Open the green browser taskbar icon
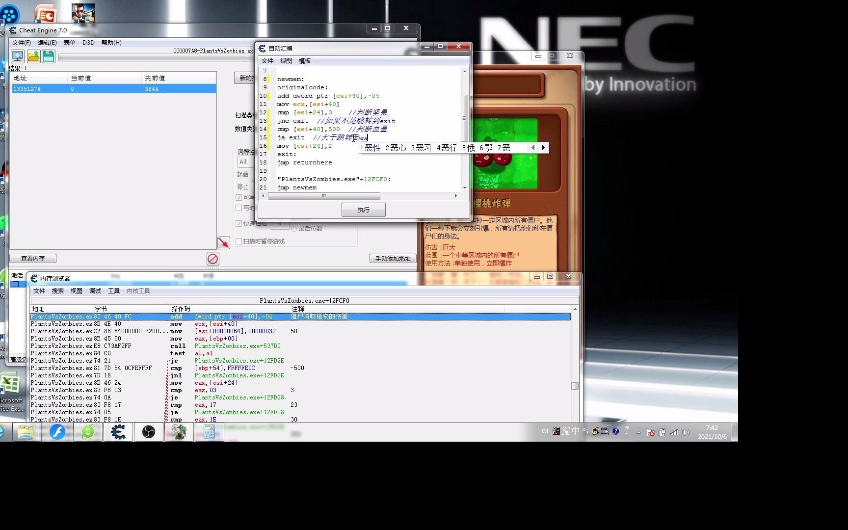The height and width of the screenshot is (530, 848). pyautogui.click(x=88, y=432)
